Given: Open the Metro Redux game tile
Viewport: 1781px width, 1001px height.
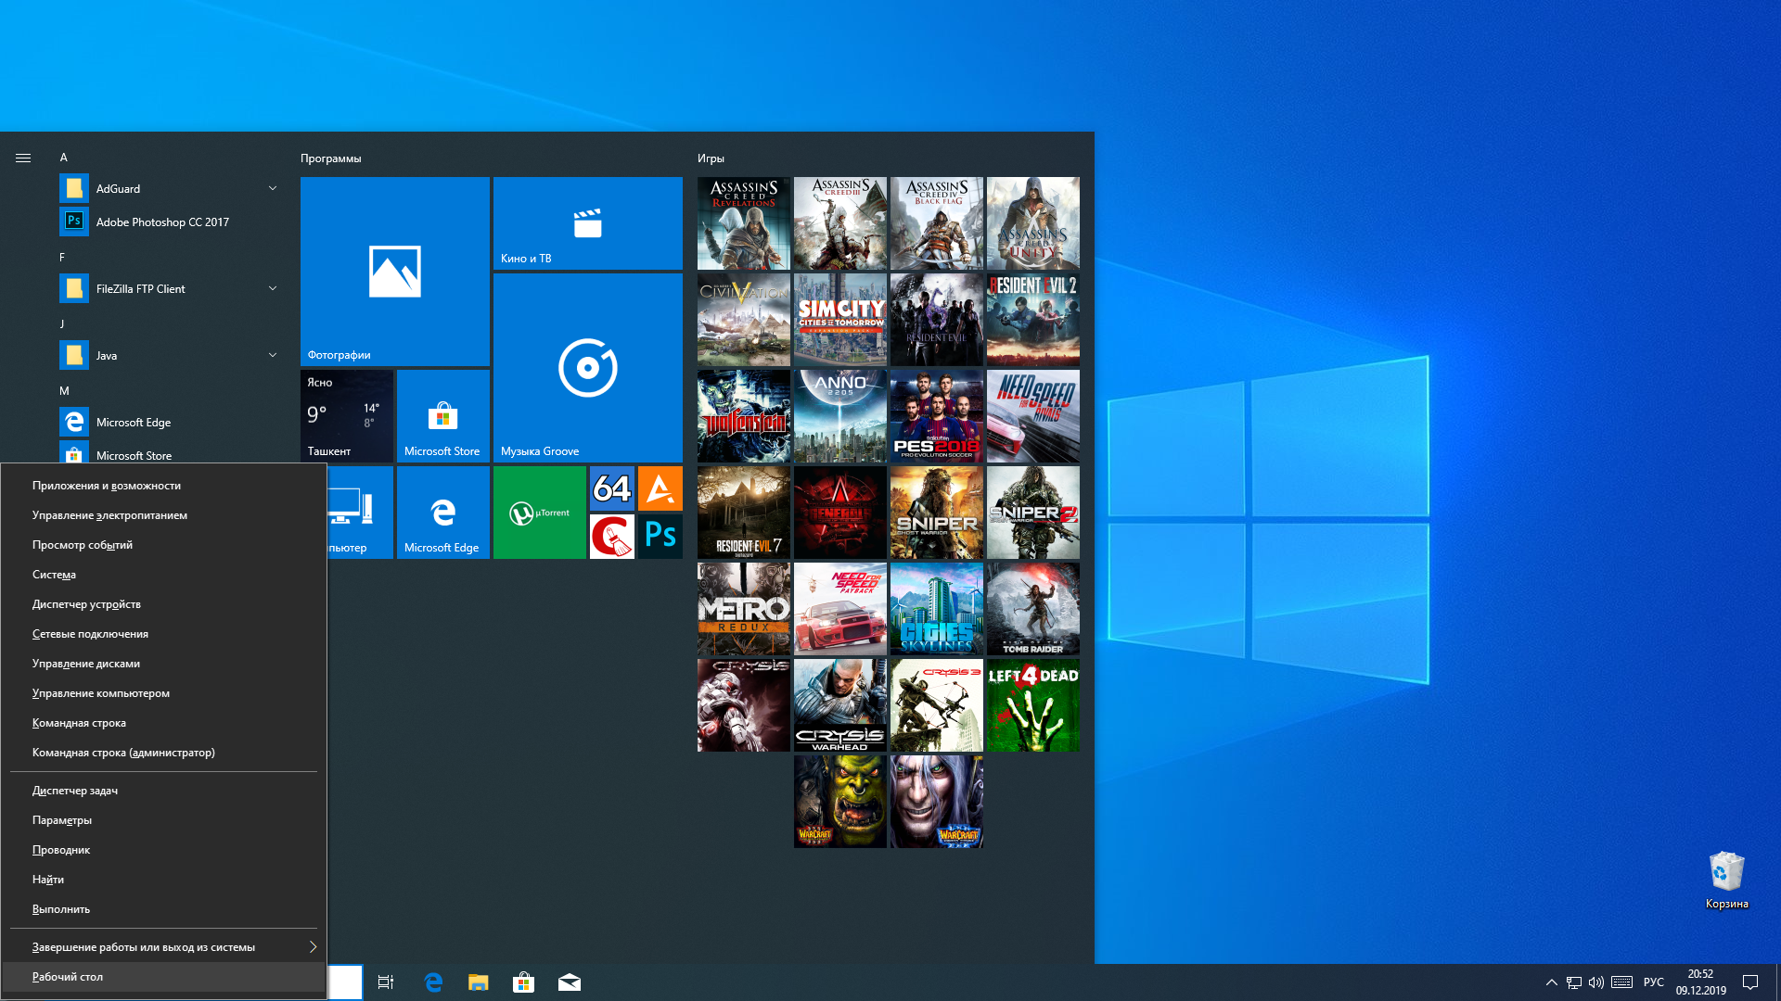Looking at the screenshot, I should click(744, 609).
